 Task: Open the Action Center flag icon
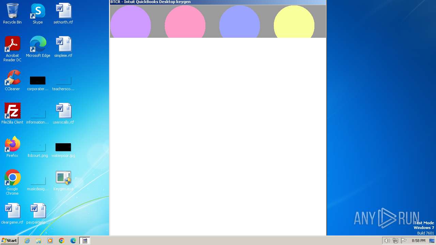404,241
